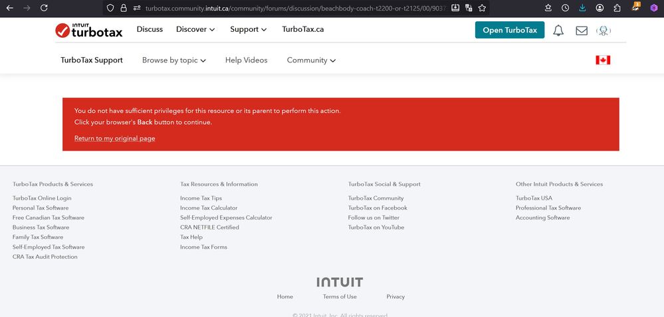
Task: Open notifications bell icon
Action: tap(558, 31)
